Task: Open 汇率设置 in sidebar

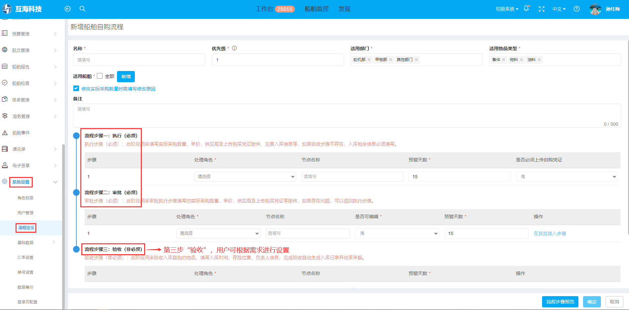Action: click(x=25, y=258)
